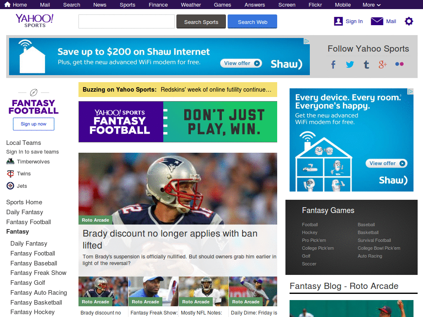Open the Mail envelope icon
423x317 pixels.
click(377, 21)
